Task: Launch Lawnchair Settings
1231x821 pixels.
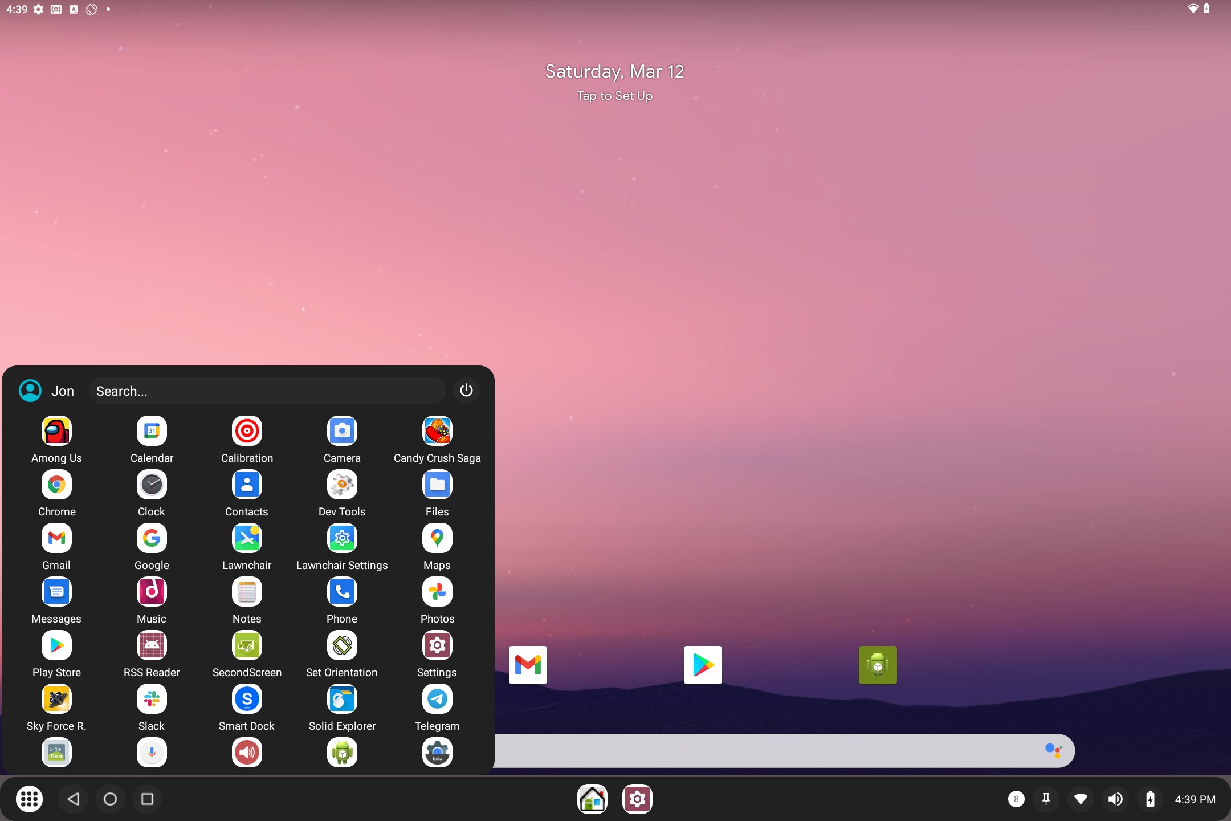Action: click(x=341, y=538)
